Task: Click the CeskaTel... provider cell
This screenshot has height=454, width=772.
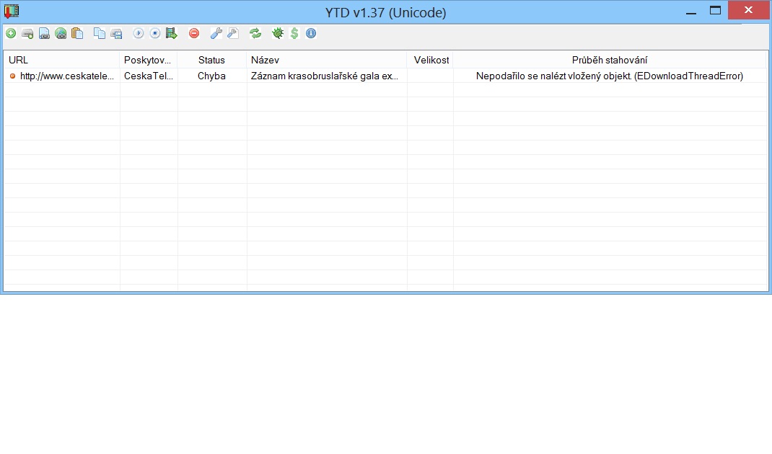Action: [149, 76]
